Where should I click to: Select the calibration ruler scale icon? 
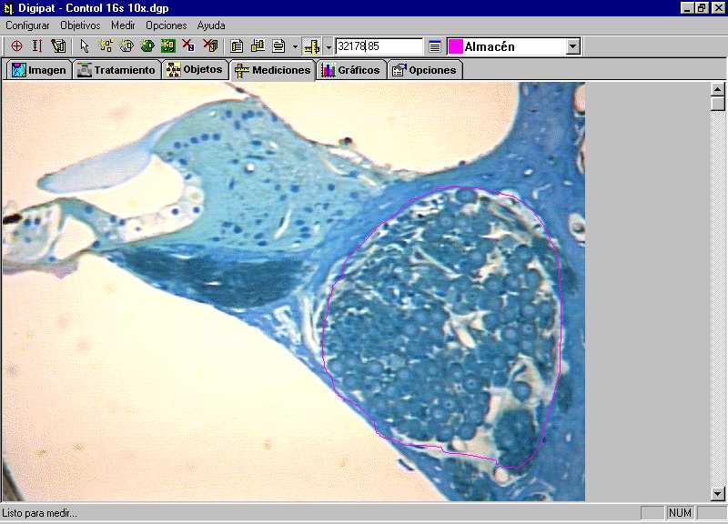pos(37,46)
